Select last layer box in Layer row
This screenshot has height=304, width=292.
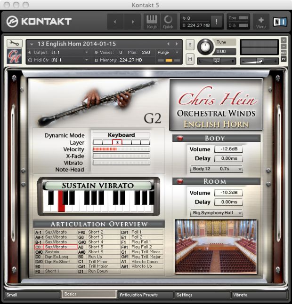(145, 142)
